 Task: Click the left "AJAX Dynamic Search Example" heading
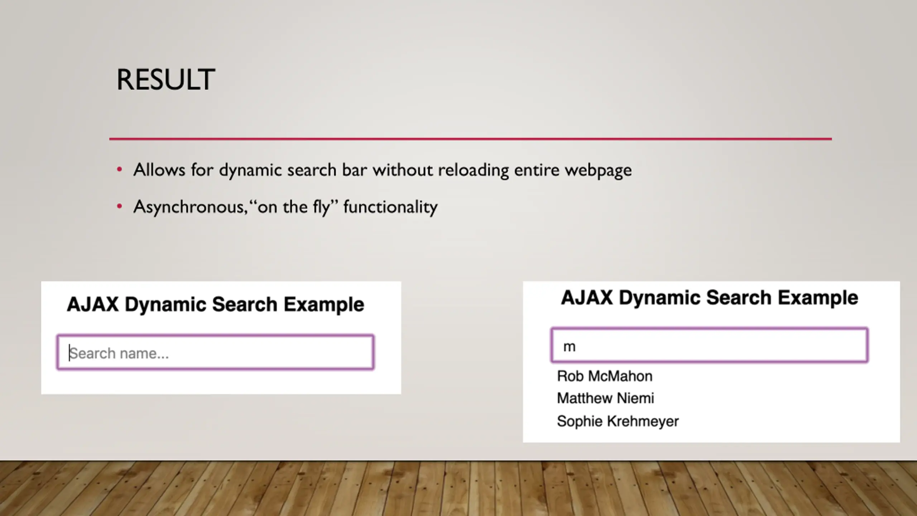pyautogui.click(x=215, y=305)
